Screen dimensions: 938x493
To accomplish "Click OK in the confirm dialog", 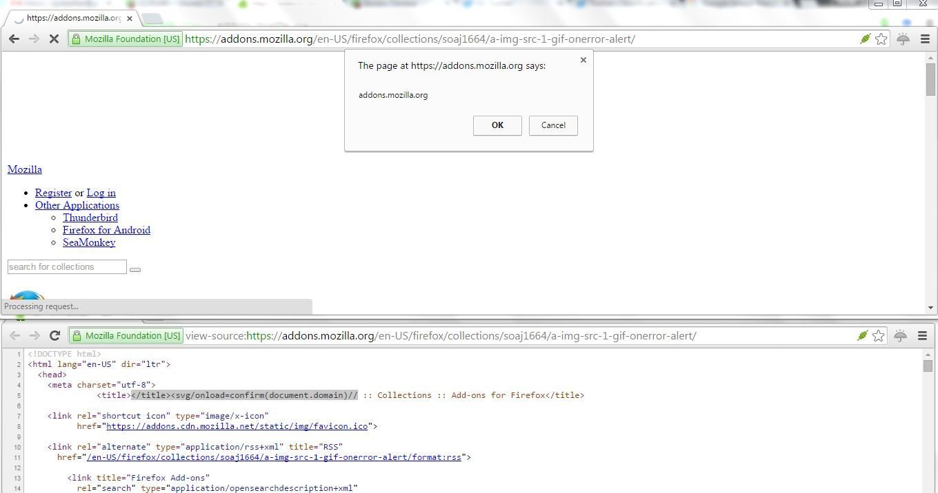I will point(497,125).
